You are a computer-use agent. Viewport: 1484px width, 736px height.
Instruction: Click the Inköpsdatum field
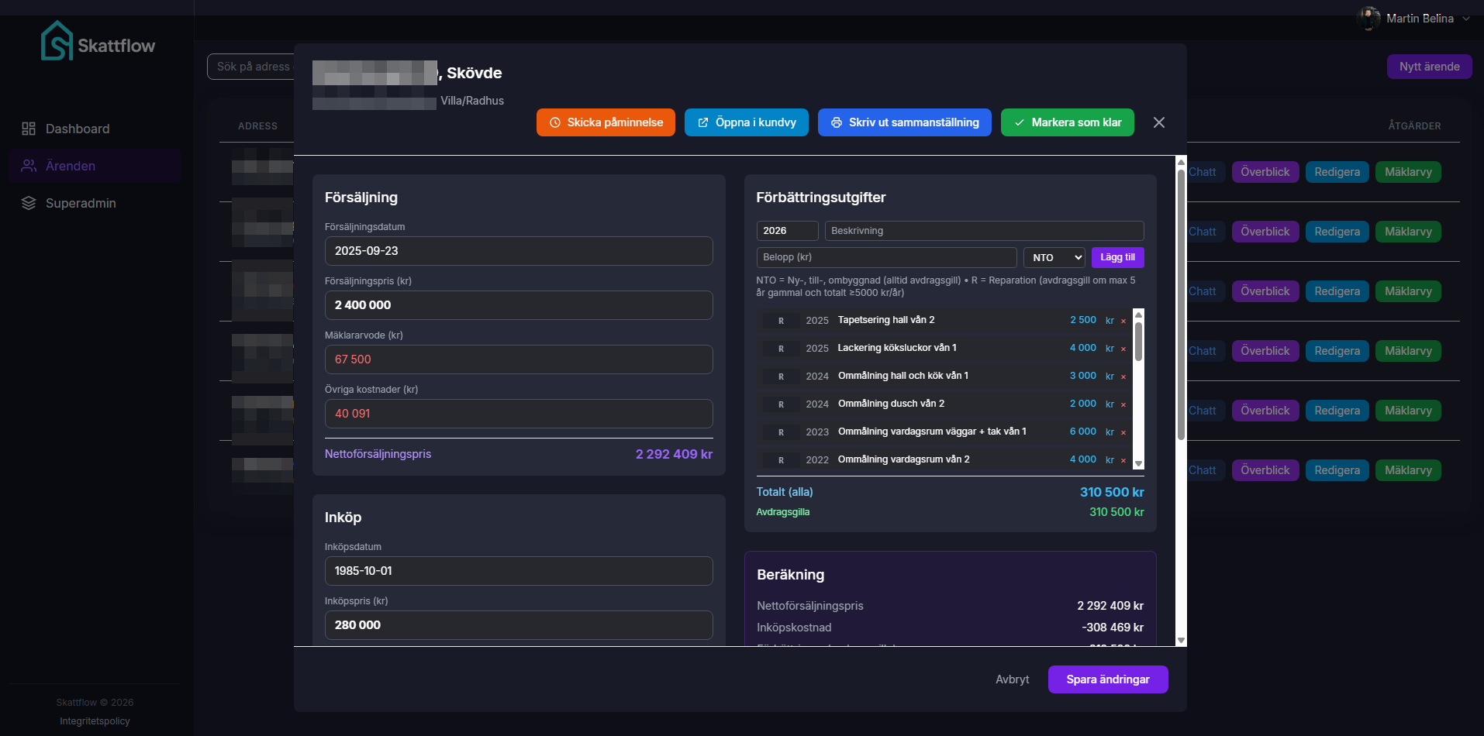[519, 571]
